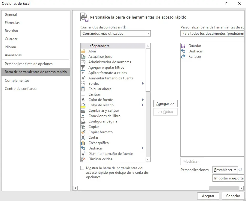Expand the Color de relleno submenu arrow
Viewport: 246px width, 201px height.
(x=143, y=105)
